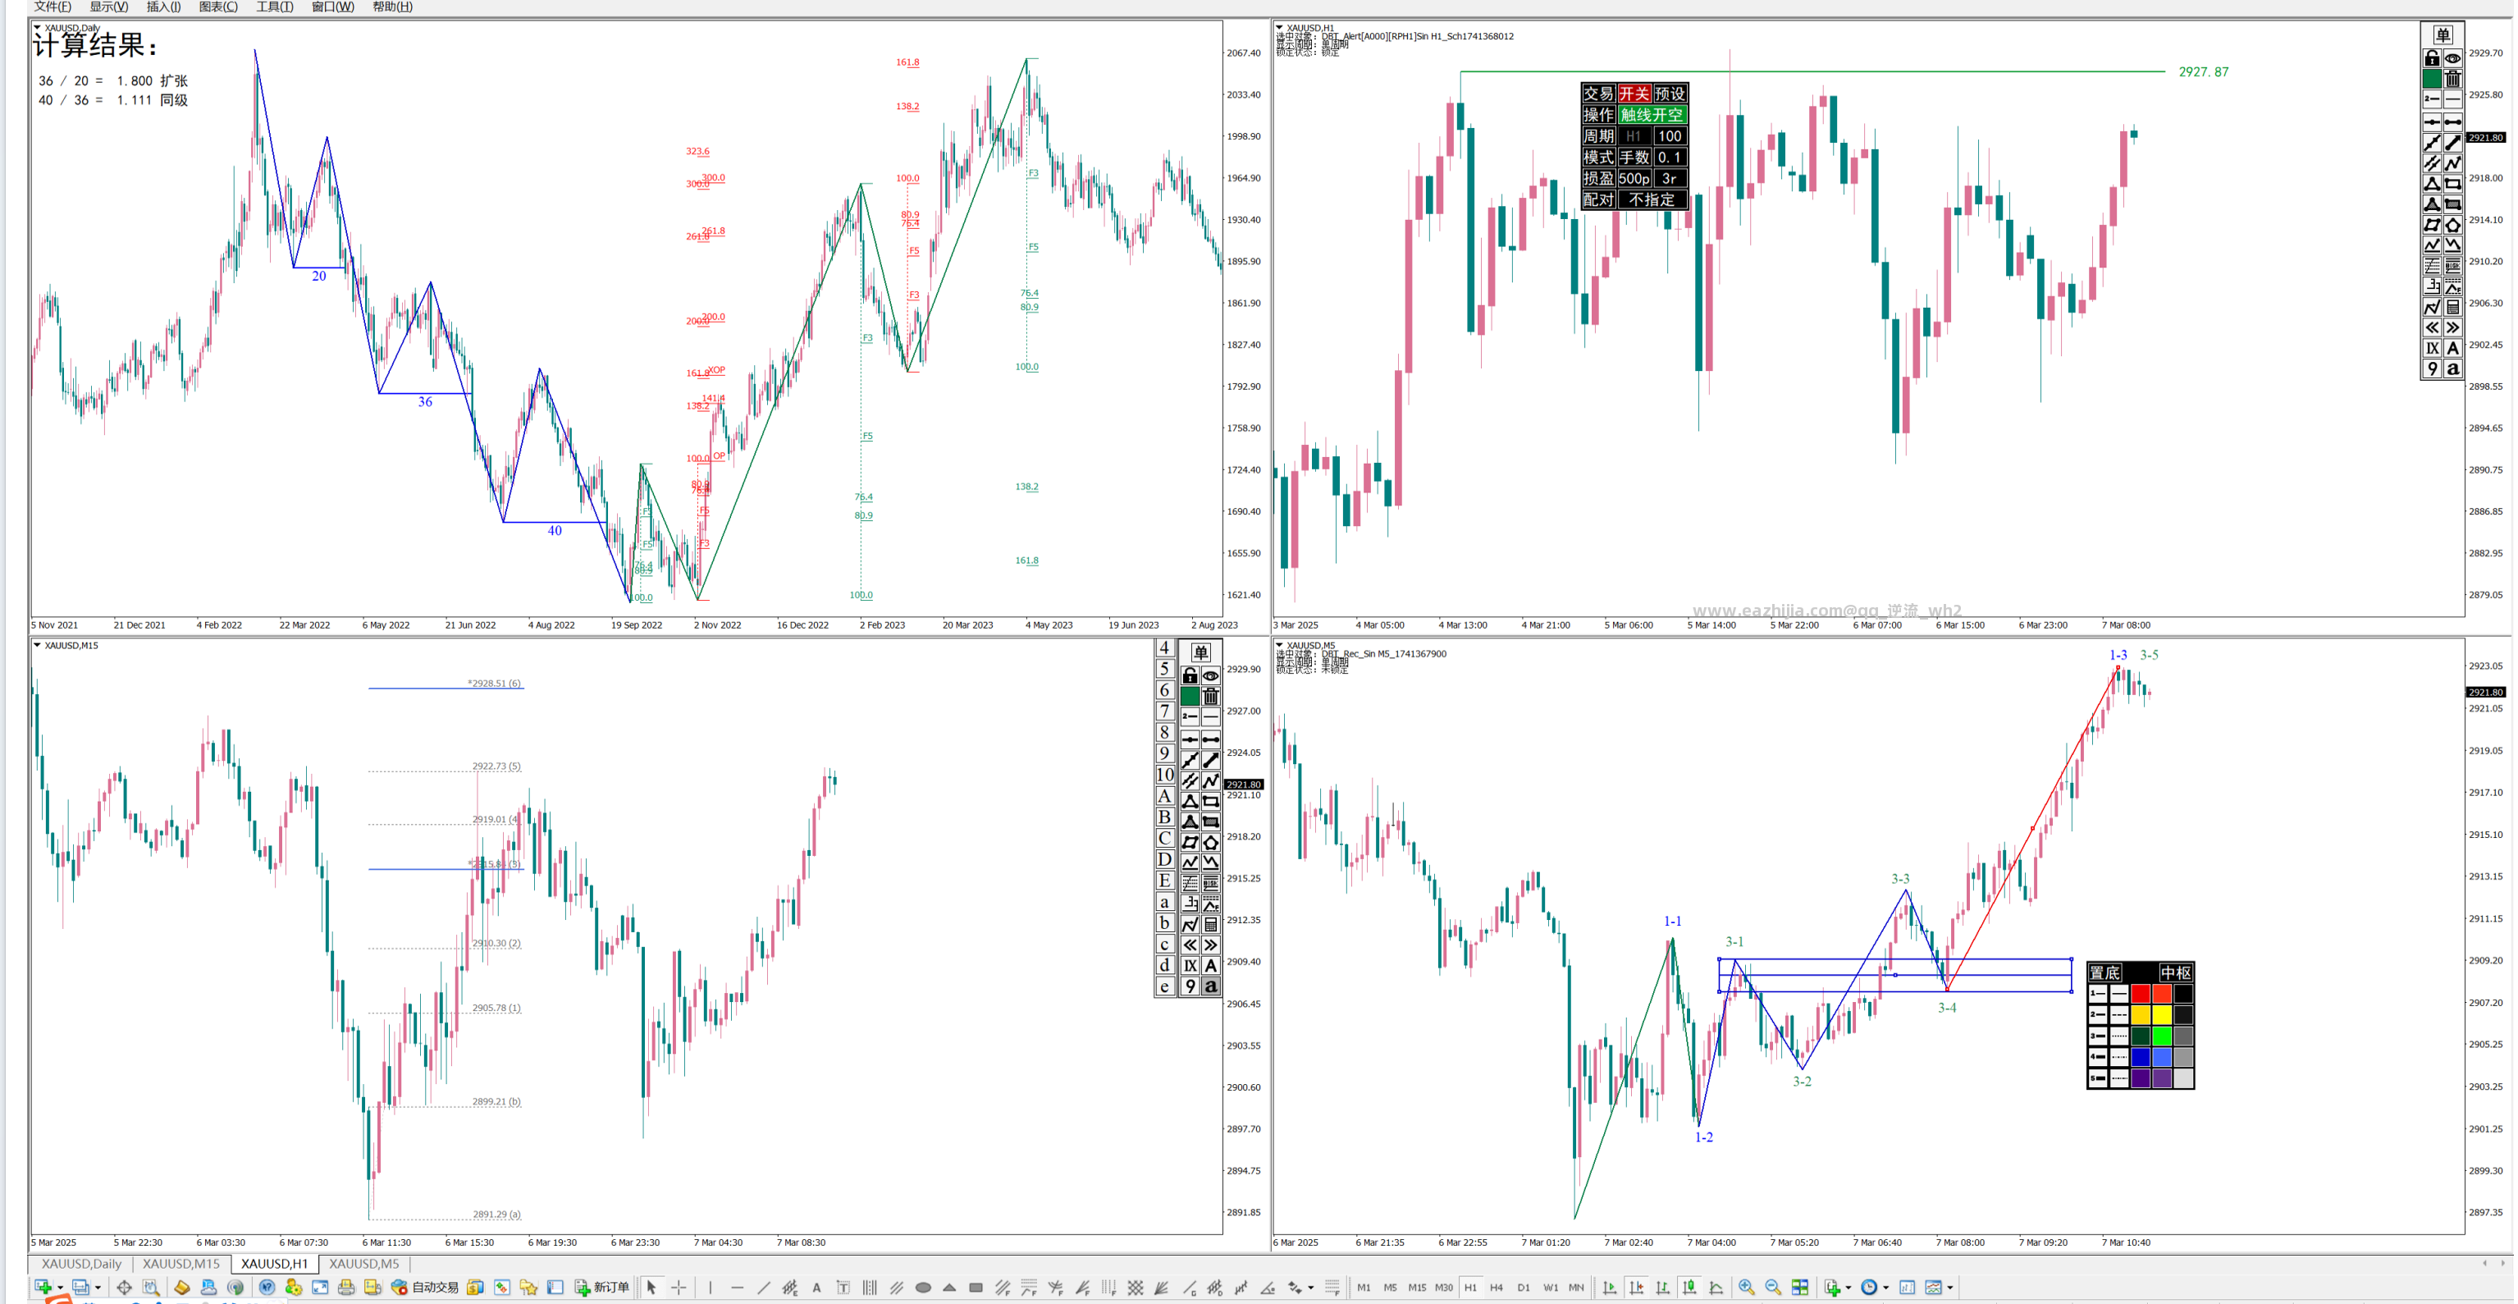Image resolution: width=2518 pixels, height=1304 pixels.
Task: Click the trash icon in H1 chart panel
Action: tap(2452, 78)
